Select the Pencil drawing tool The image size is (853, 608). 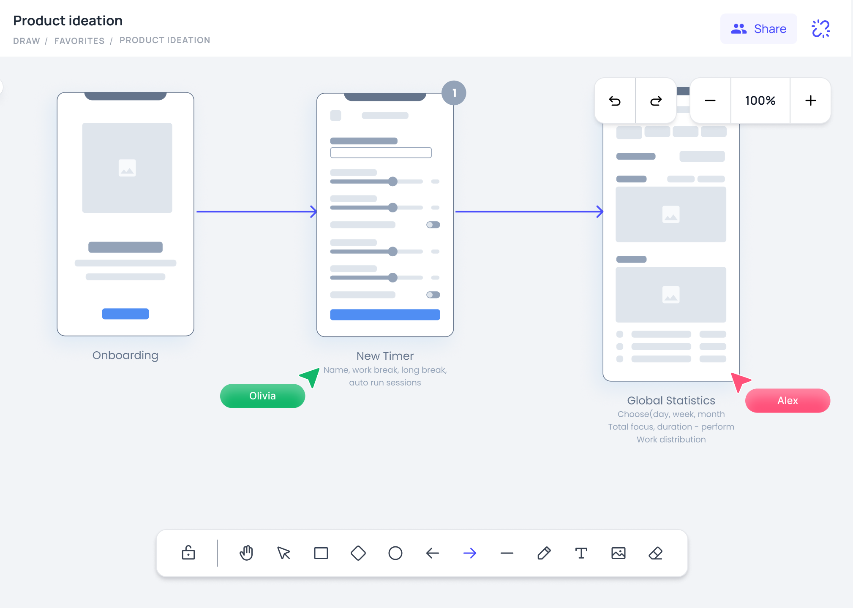coord(545,554)
